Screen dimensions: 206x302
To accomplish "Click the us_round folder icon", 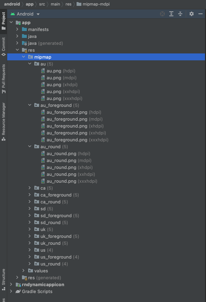I will [37, 264].
